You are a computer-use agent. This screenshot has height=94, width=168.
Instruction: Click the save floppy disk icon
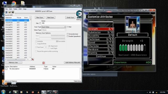pyautogui.click(x=13, y=12)
